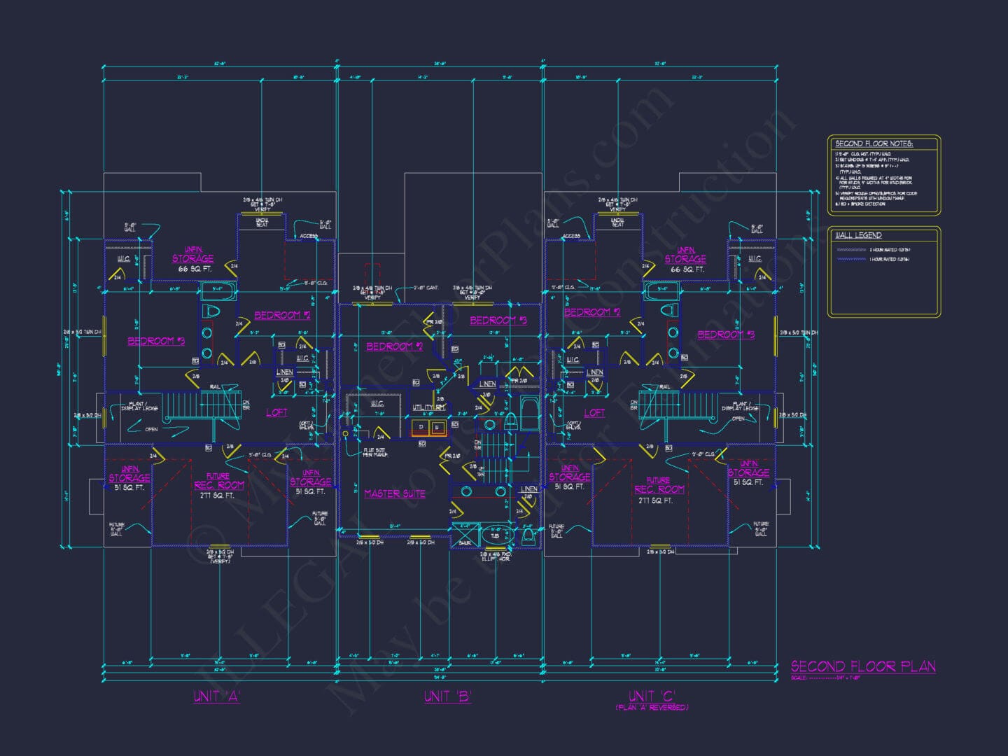Click the UTILITY RM. label in Unit B
1008x756 pixels.
pyautogui.click(x=429, y=407)
